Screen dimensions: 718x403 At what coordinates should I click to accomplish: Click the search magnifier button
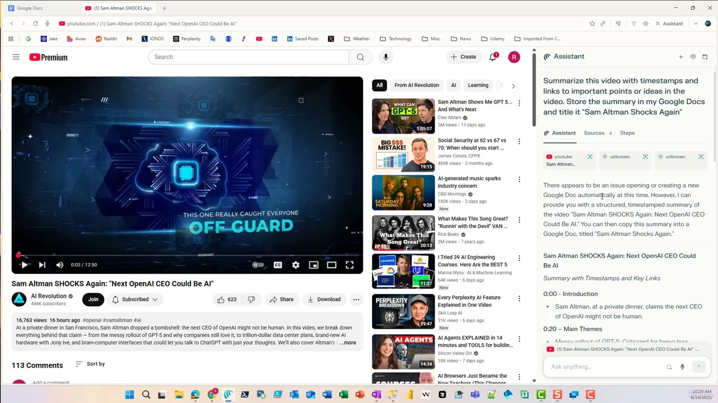pyautogui.click(x=361, y=57)
